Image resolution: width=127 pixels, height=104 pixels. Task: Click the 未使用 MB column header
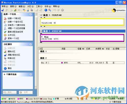[100, 49]
